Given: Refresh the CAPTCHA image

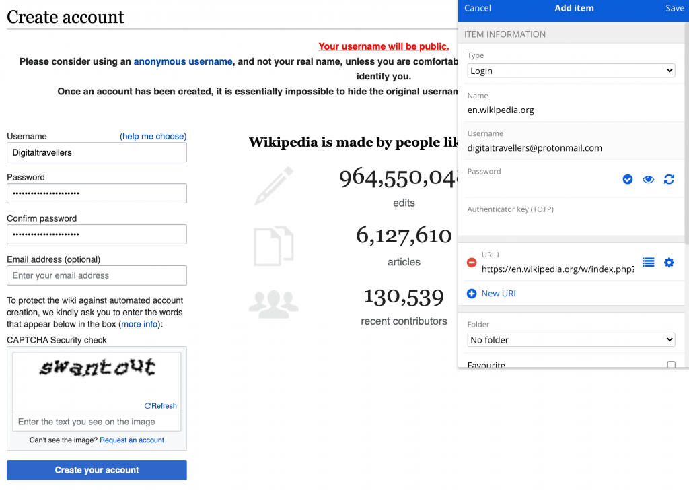Looking at the screenshot, I should 161,406.
